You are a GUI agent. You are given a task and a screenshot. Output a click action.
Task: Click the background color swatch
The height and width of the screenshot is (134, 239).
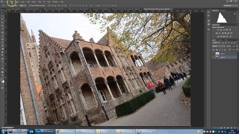pyautogui.click(x=3, y=82)
